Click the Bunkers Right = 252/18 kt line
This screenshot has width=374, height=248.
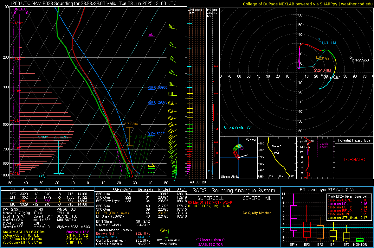(x=123, y=233)
